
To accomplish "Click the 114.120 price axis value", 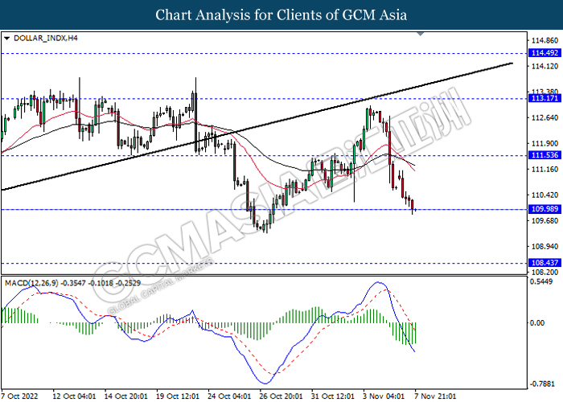I will [545, 66].
